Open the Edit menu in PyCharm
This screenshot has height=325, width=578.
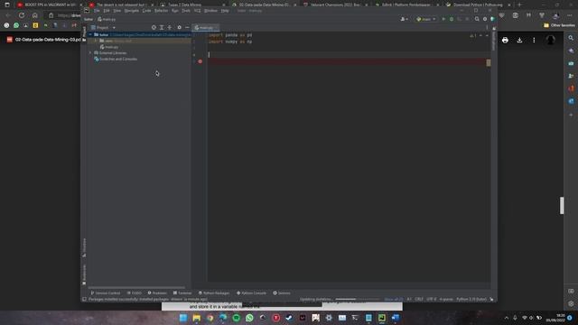107,11
